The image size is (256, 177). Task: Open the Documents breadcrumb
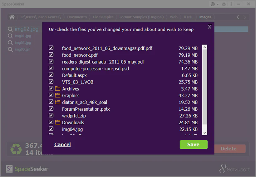77,17
